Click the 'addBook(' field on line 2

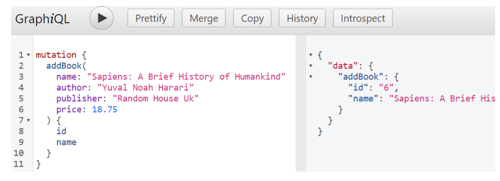66,66
